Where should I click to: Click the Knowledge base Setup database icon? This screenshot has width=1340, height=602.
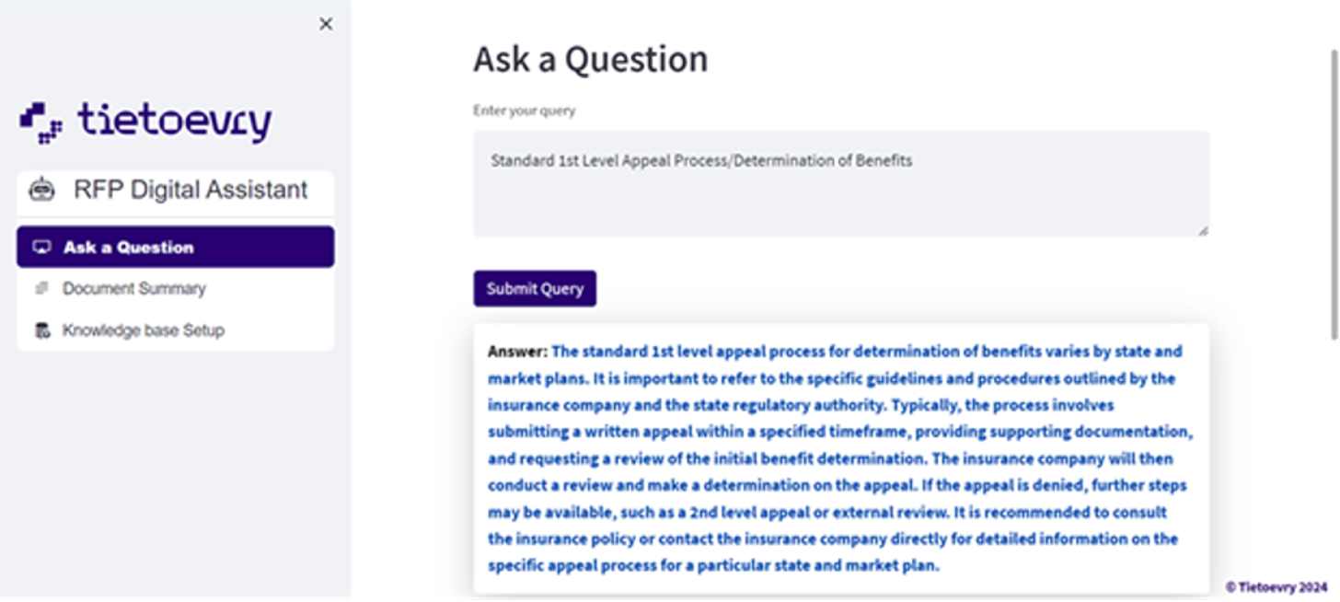coord(41,330)
